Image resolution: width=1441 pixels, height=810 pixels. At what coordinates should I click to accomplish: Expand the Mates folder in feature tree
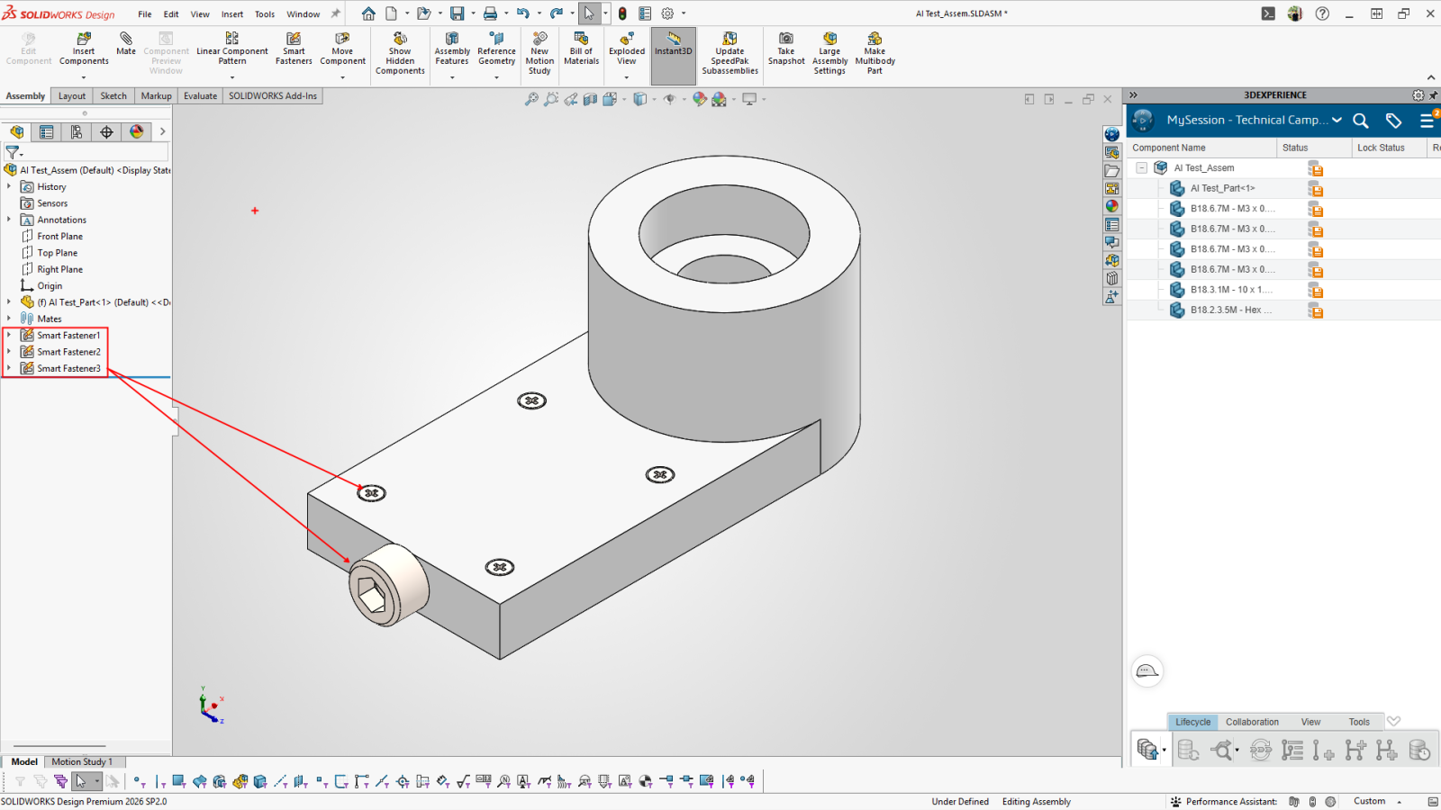click(x=9, y=319)
